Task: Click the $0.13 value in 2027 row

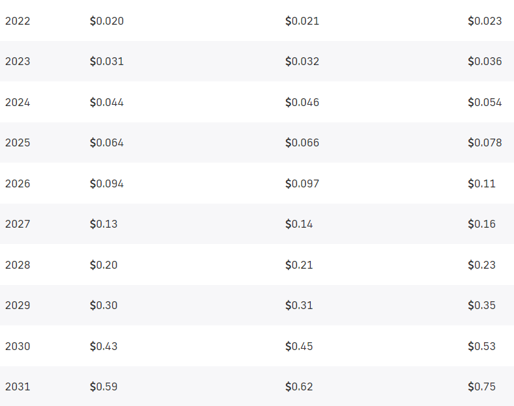Action: pos(104,224)
